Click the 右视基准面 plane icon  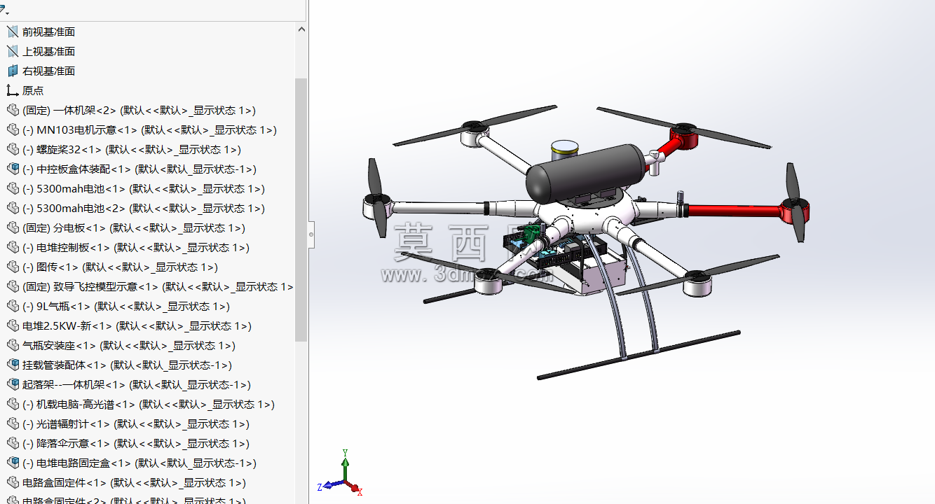pyautogui.click(x=12, y=71)
